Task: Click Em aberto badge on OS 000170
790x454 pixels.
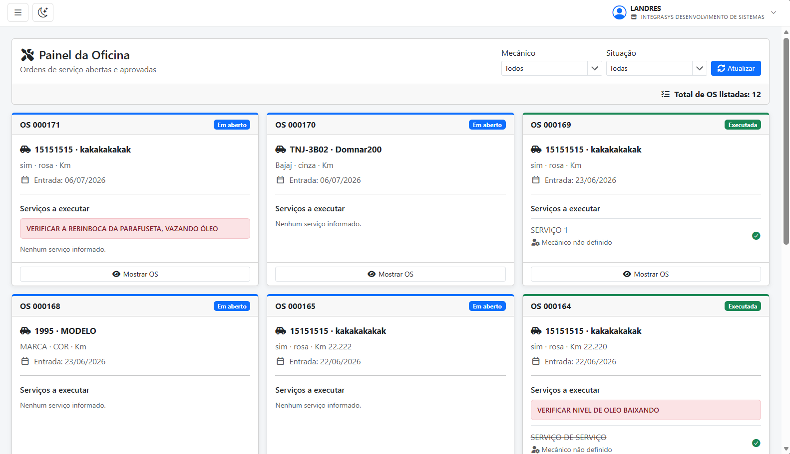Action: point(487,125)
